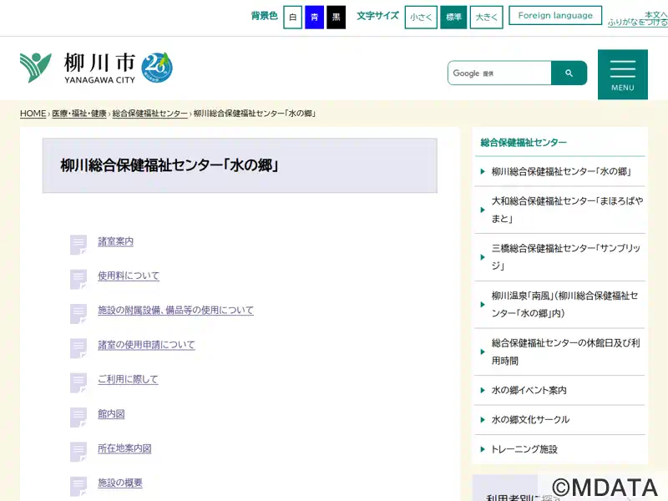
Task: Click the Google search input field
Action: pyautogui.click(x=499, y=73)
